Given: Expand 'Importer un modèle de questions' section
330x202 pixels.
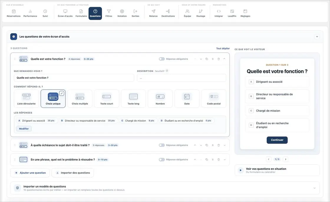Looking at the screenshot, I should coord(314,188).
